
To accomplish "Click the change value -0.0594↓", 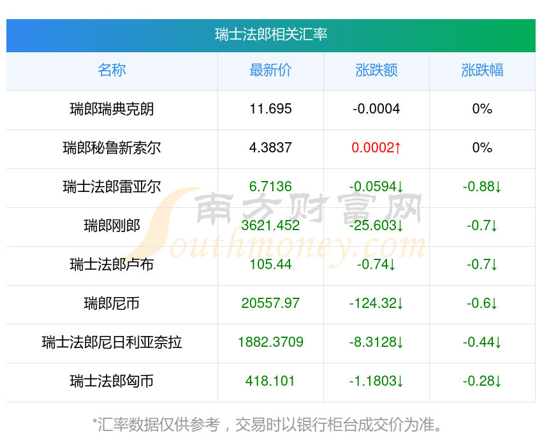I will (x=376, y=187).
